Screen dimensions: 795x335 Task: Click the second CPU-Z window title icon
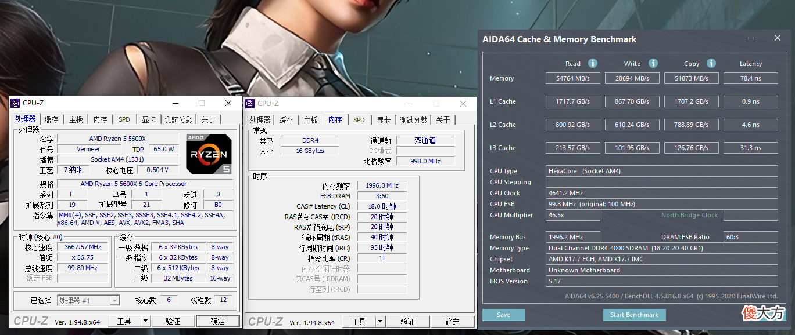point(250,103)
